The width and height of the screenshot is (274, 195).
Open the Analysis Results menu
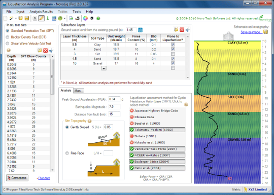pyautogui.click(x=41, y=12)
